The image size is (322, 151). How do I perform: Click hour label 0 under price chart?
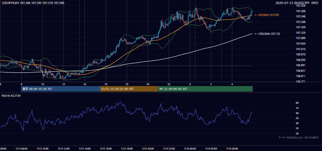[x=190, y=84]
